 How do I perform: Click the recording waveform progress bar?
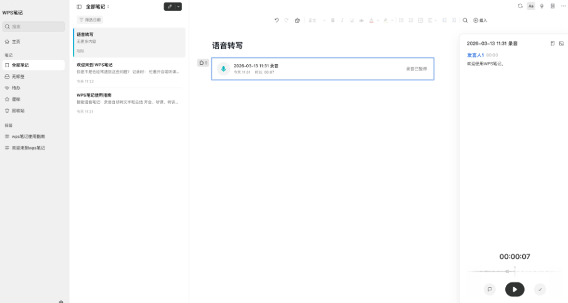(515, 271)
